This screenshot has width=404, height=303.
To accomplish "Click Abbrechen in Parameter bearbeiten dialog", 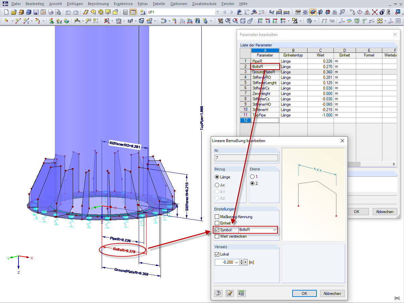I will pos(385,212).
